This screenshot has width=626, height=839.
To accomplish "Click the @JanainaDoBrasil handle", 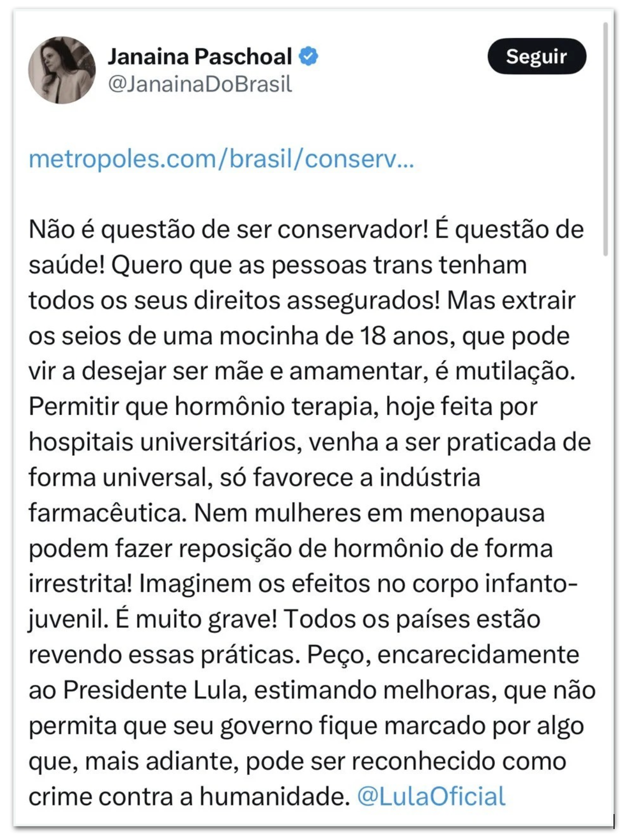I will pos(200,84).
